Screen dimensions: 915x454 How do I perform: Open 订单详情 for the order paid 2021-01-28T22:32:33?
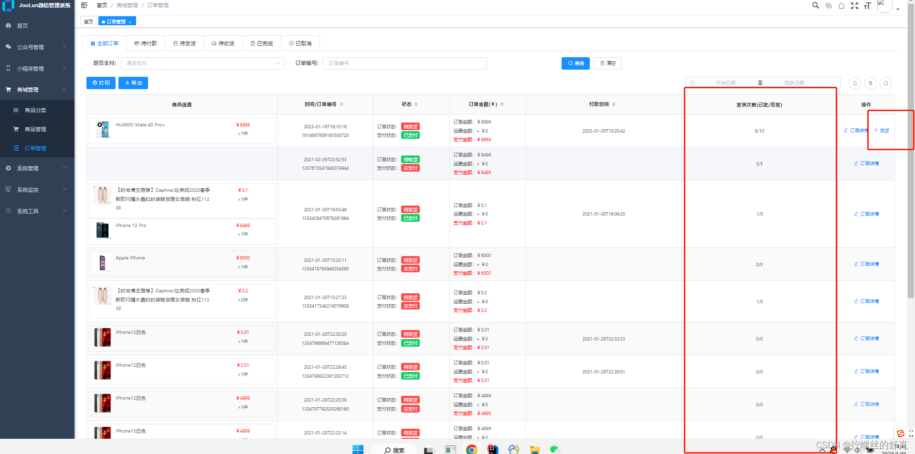pos(866,339)
